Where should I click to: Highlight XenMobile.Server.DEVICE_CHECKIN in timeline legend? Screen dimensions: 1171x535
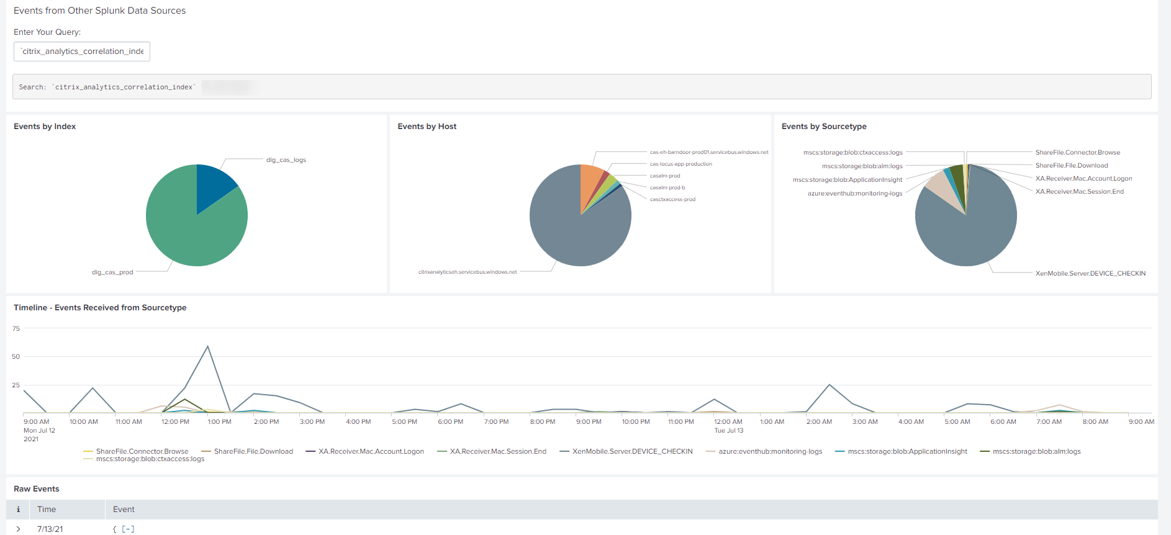pos(632,451)
